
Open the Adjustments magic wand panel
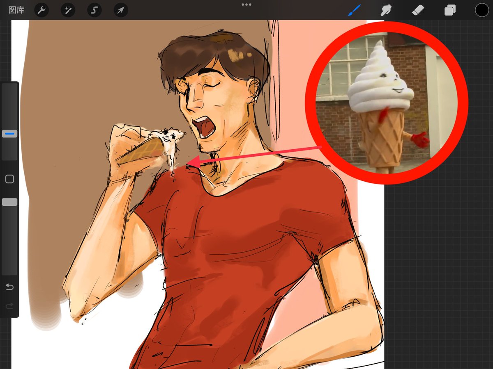[x=68, y=10]
